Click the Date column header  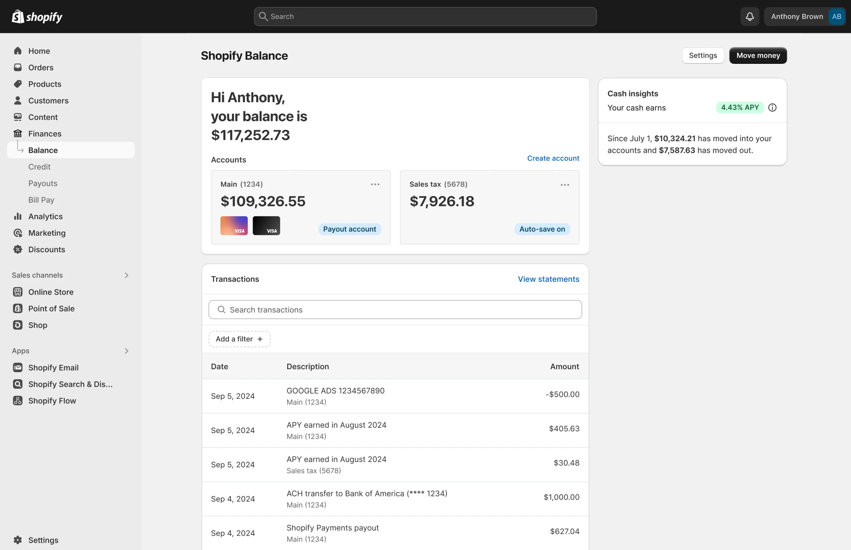point(219,367)
